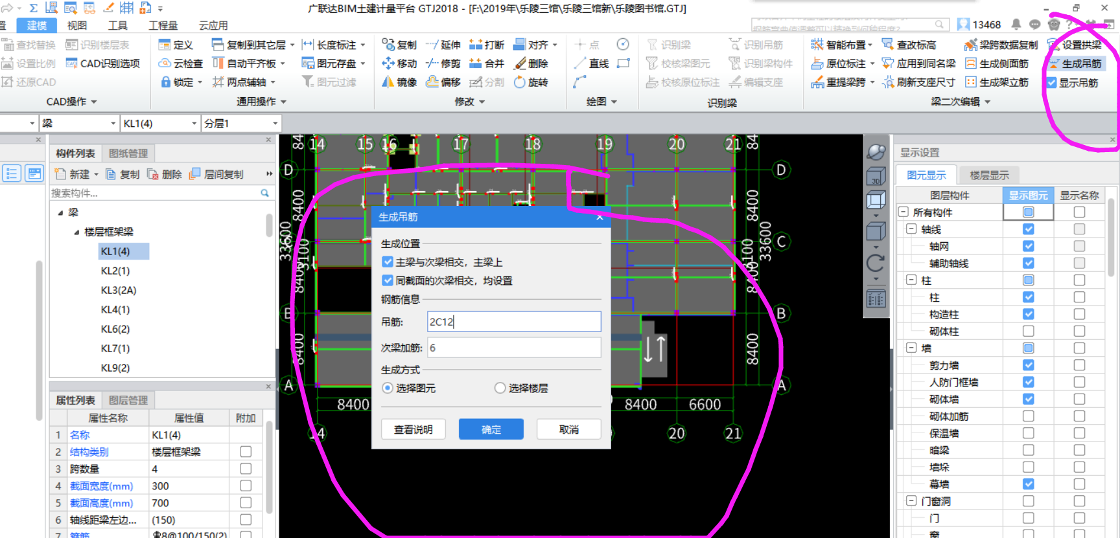Select the 旋转 (Rotate) tool
This screenshot has width=1120, height=538.
tap(531, 82)
